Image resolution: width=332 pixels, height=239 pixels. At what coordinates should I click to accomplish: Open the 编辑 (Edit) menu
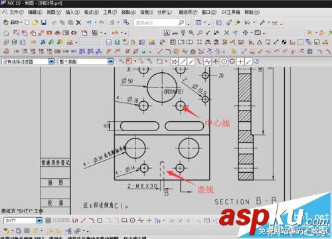(35, 12)
